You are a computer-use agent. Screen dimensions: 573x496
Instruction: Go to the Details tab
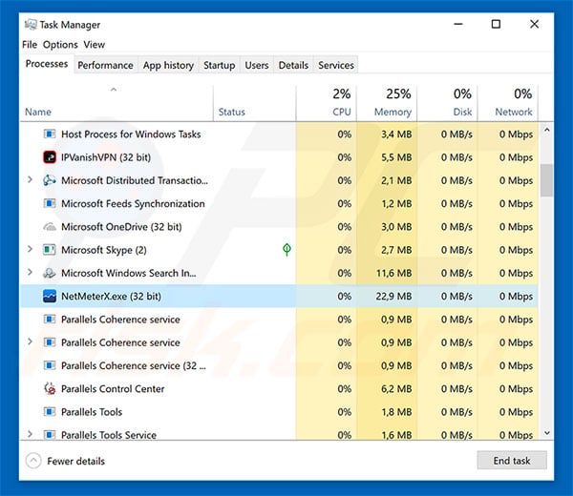[x=293, y=65]
